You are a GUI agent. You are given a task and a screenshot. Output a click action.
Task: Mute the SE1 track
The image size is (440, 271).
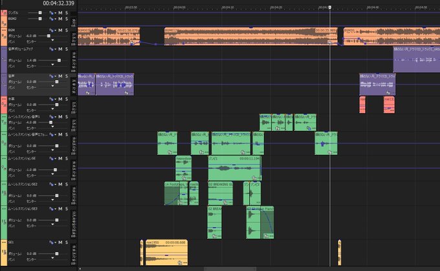coord(60,243)
